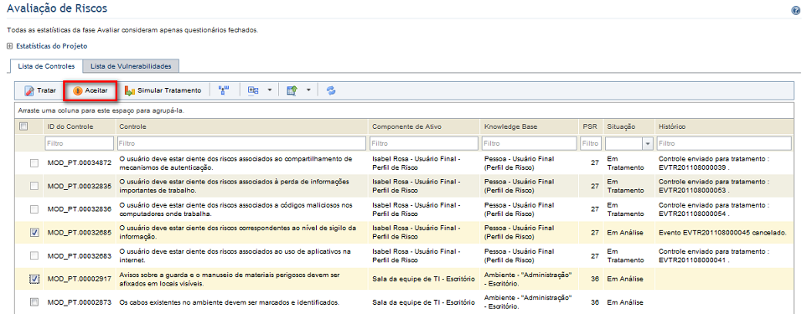Click the control text 'Avisos sobre a guarda'
807x314 pixels.
click(x=230, y=279)
